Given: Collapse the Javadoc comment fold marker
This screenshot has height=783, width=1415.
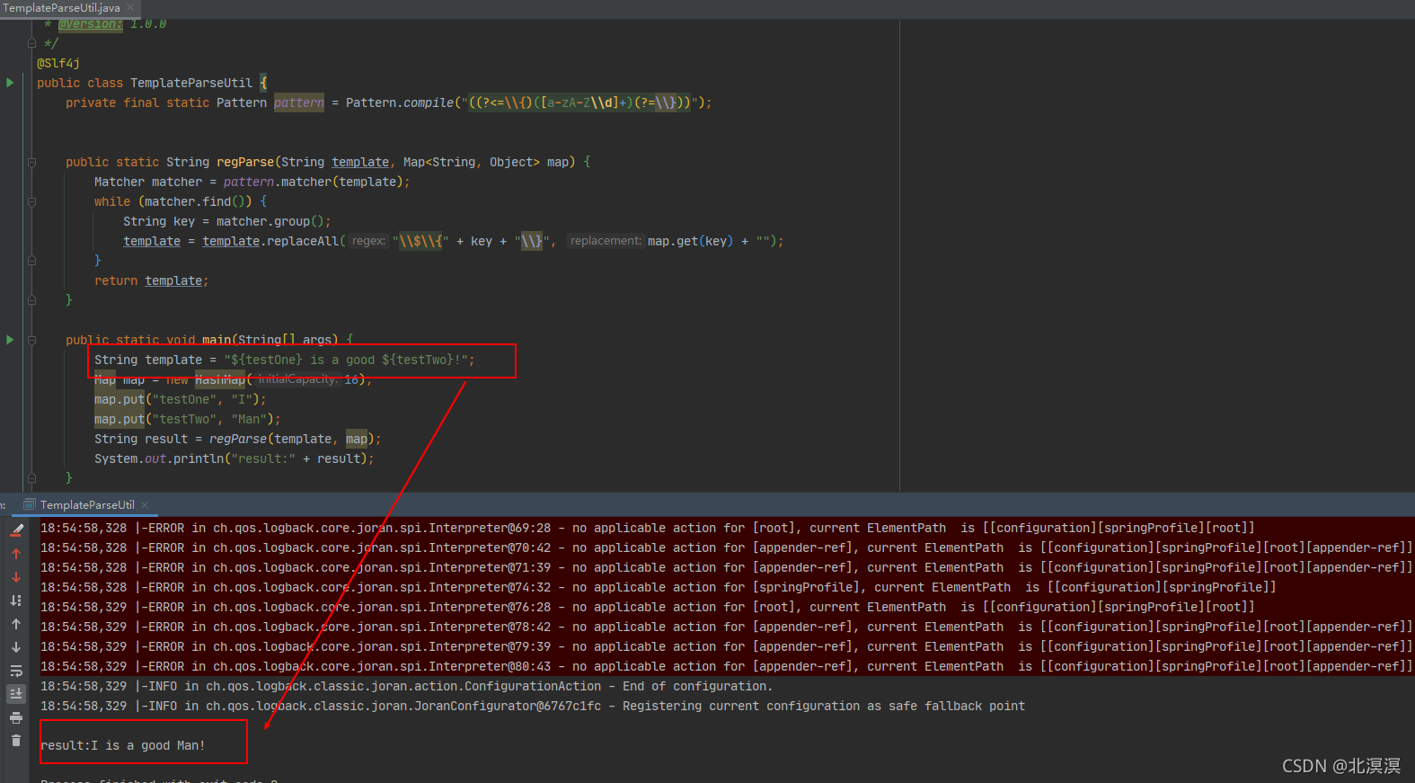Looking at the screenshot, I should coord(31,43).
